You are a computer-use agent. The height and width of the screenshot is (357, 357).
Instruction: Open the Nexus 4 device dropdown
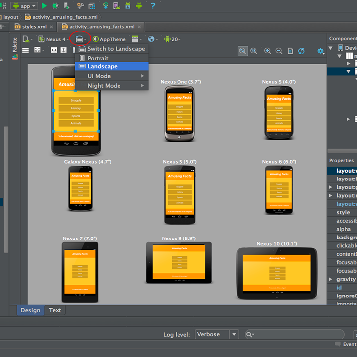(x=56, y=39)
